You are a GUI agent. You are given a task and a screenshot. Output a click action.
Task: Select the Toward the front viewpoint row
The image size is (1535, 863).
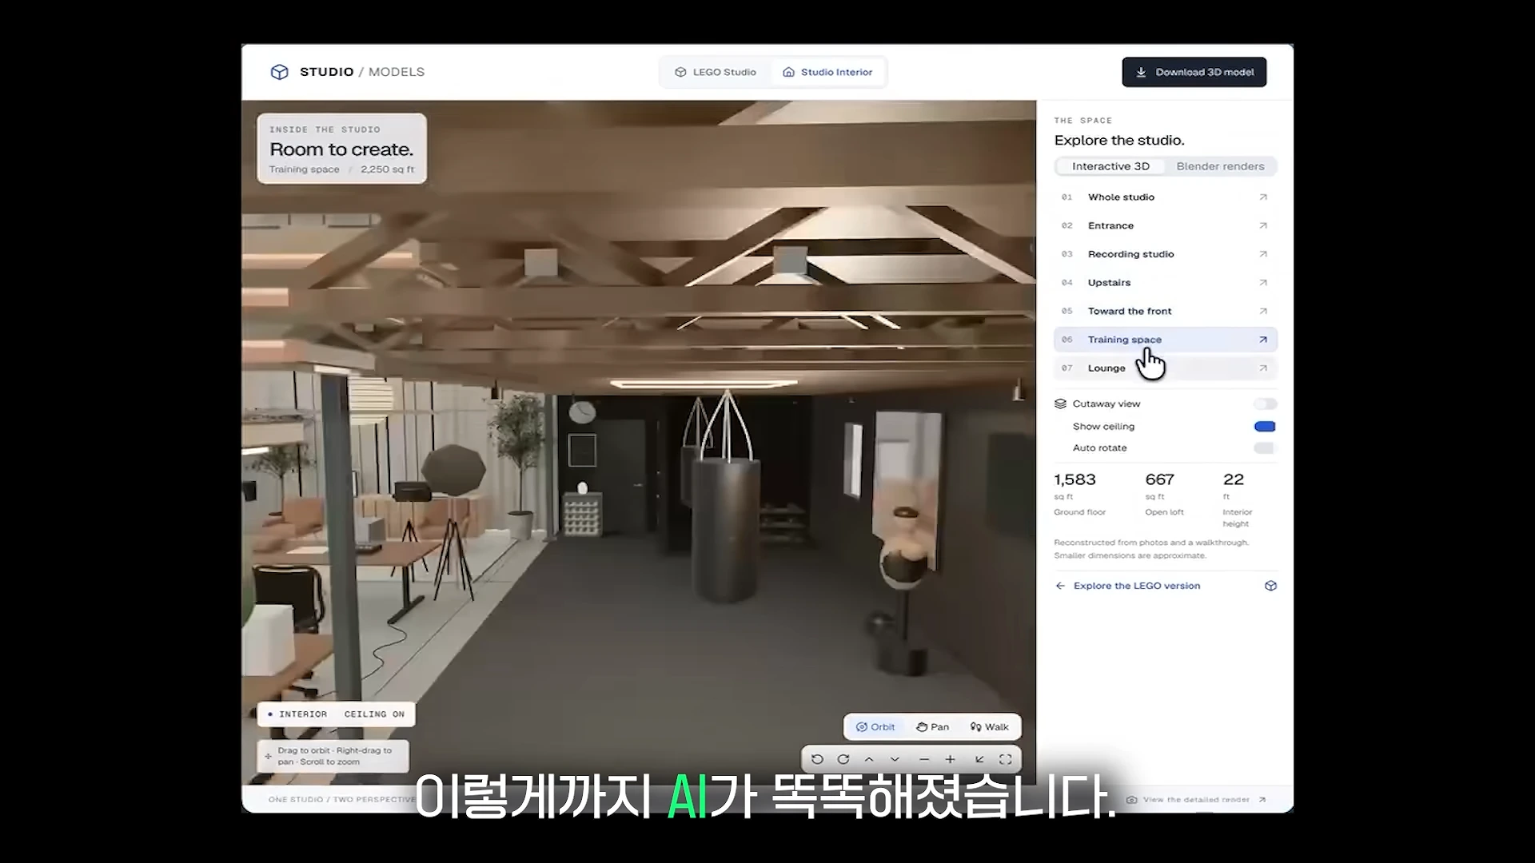coord(1166,311)
